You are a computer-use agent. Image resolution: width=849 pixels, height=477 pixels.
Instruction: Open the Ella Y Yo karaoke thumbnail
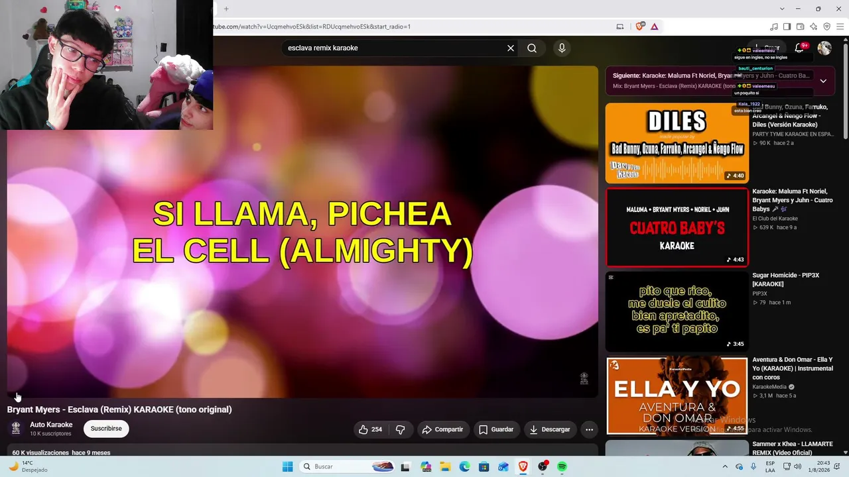point(677,396)
